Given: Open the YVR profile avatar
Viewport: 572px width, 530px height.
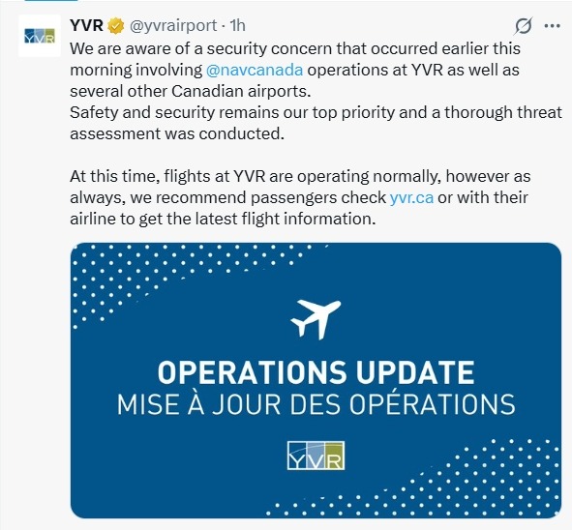Looking at the screenshot, I should pyautogui.click(x=40, y=36).
